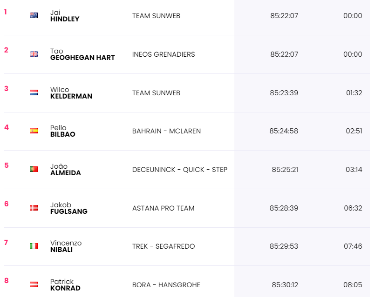Screen dimensions: 375x297
Task: Click the British flag next to Geoghegan Hart
Action: 34,54
